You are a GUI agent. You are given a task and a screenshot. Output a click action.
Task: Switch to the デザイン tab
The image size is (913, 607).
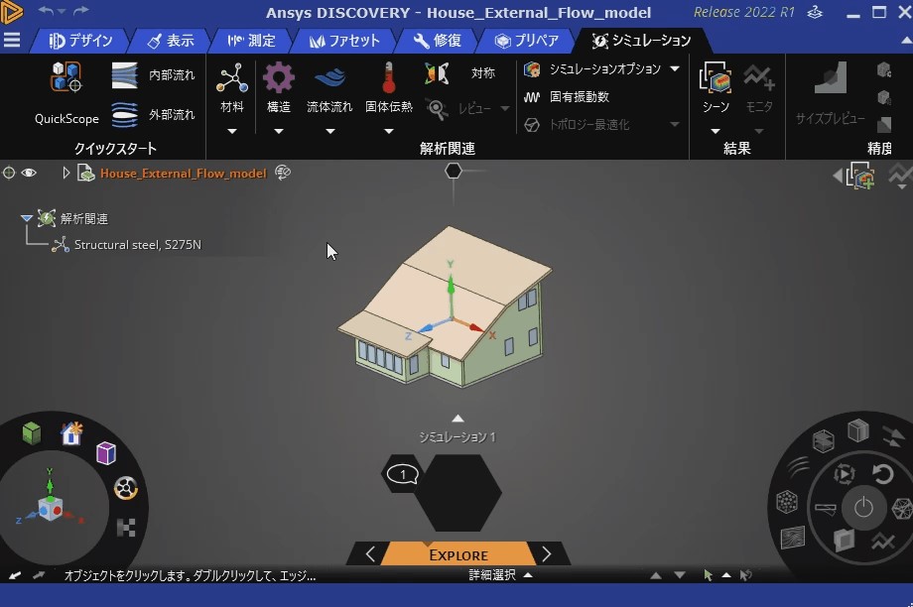tap(80, 40)
